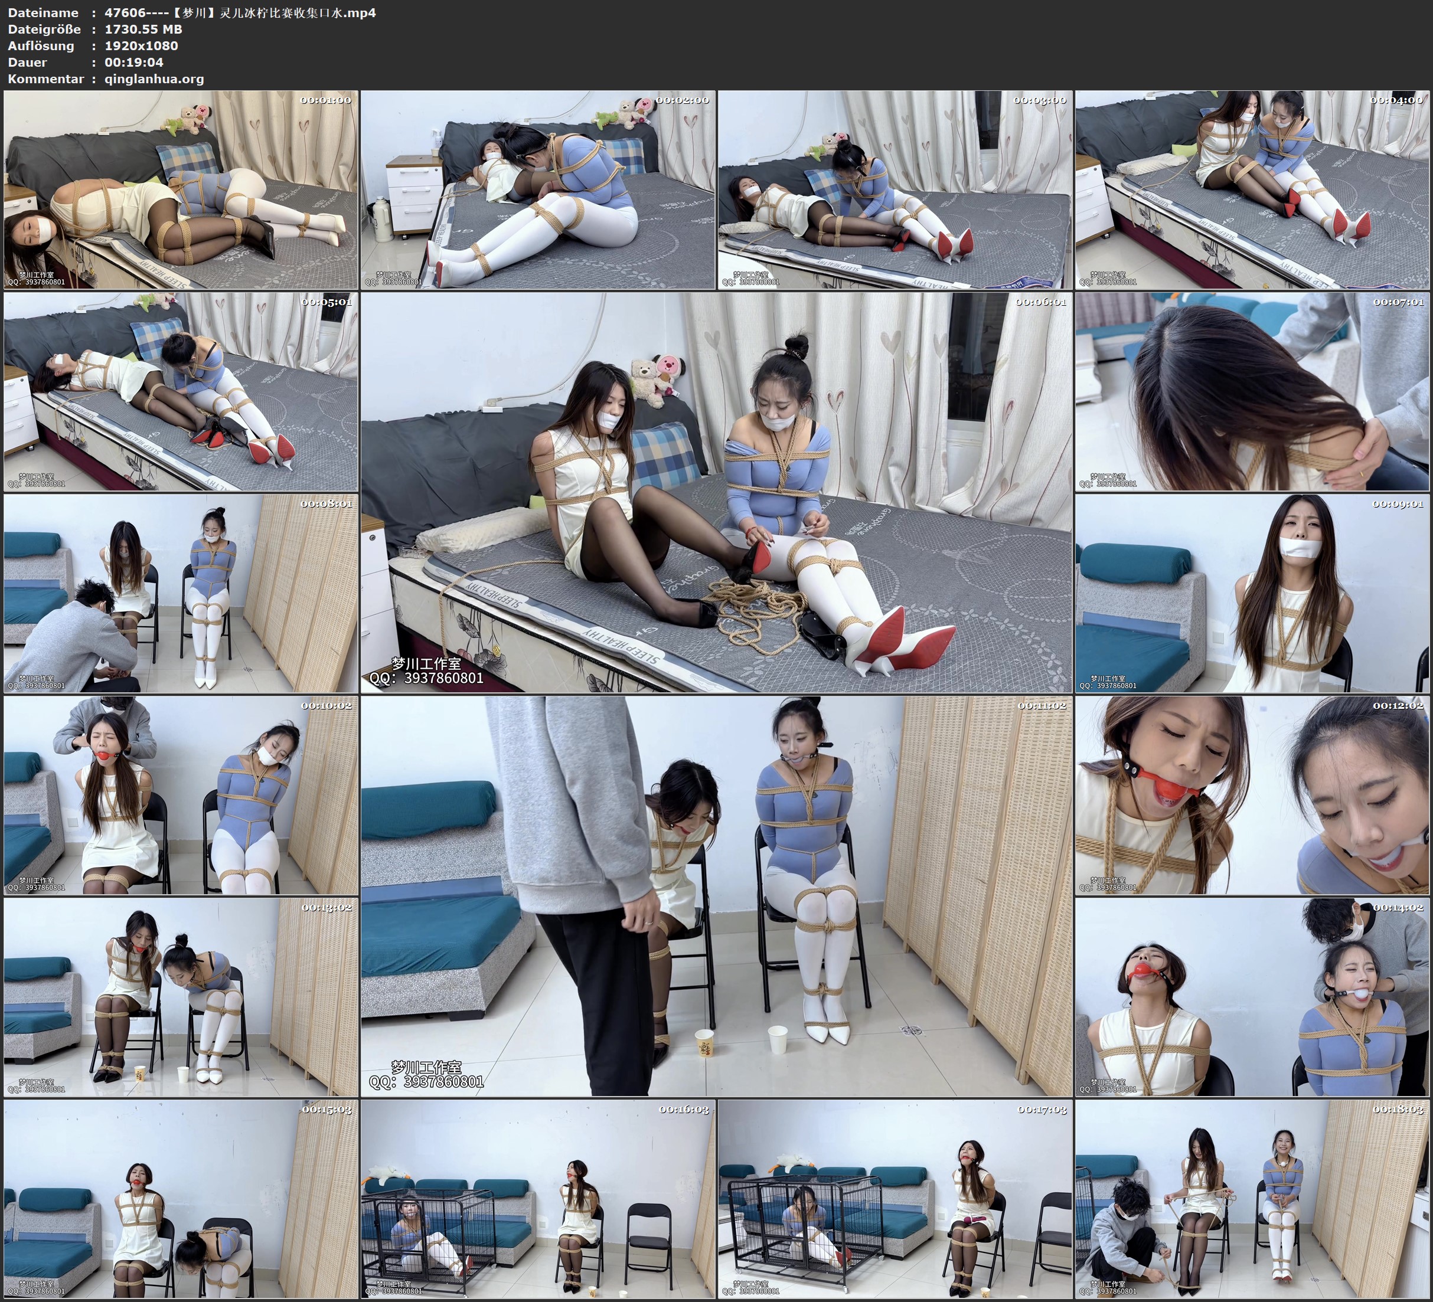
Task: Click the thumbnail timestamped 00:01:00
Action: [x=181, y=190]
